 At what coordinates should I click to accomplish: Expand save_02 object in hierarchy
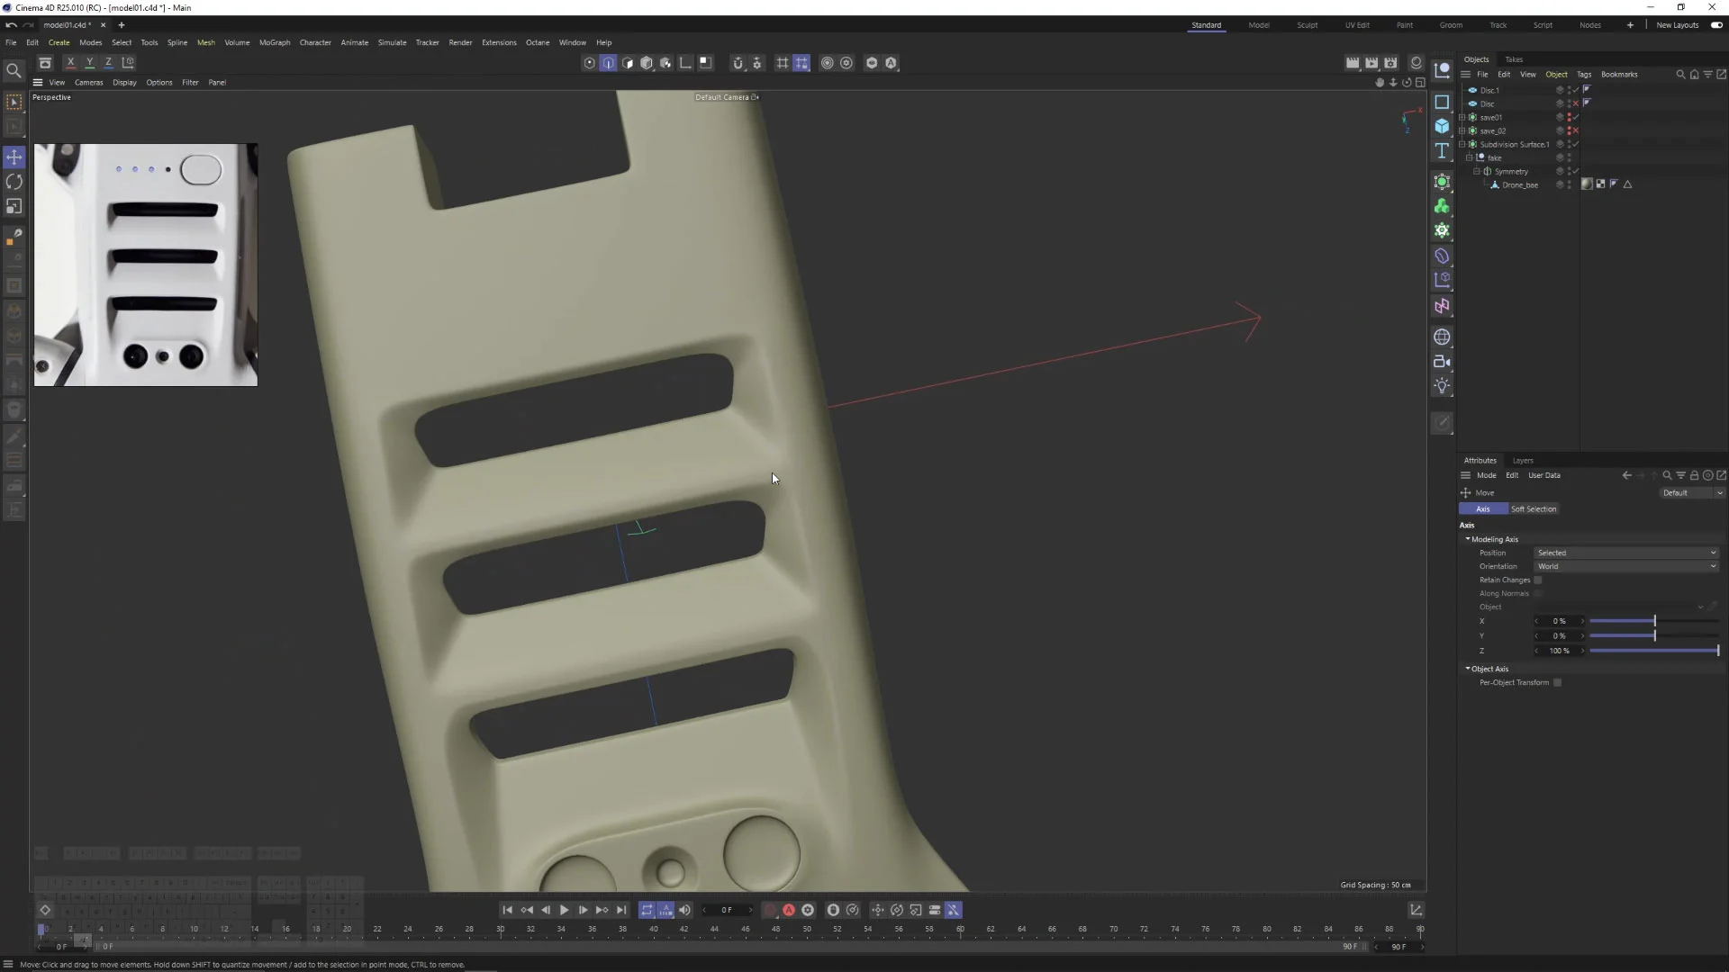[1462, 130]
